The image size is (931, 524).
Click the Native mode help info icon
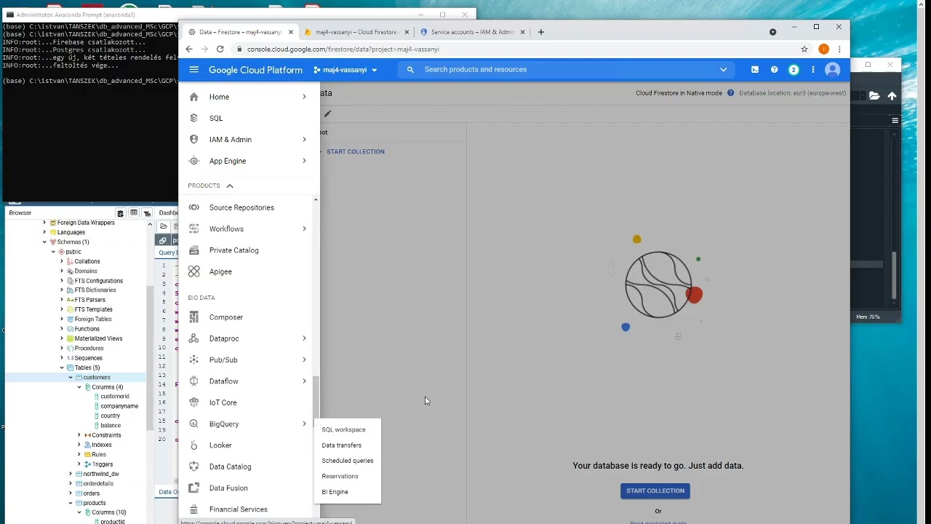[x=731, y=93]
